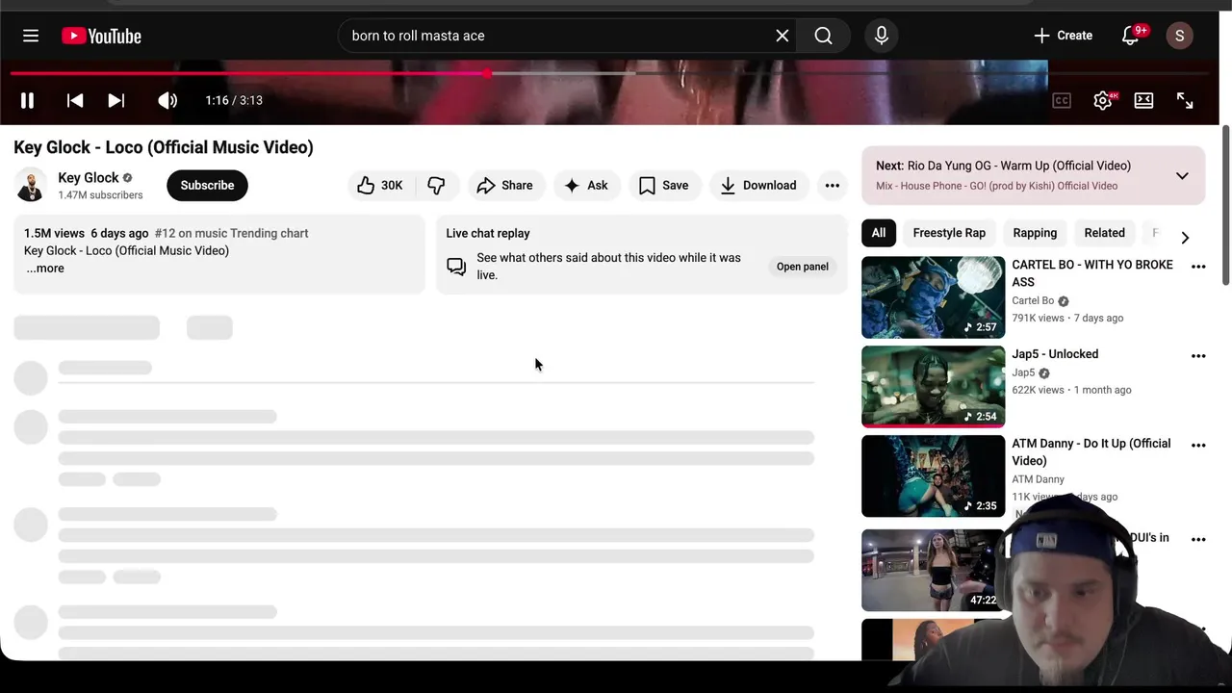Click the live chat replay icon
The height and width of the screenshot is (693, 1232).
456,266
